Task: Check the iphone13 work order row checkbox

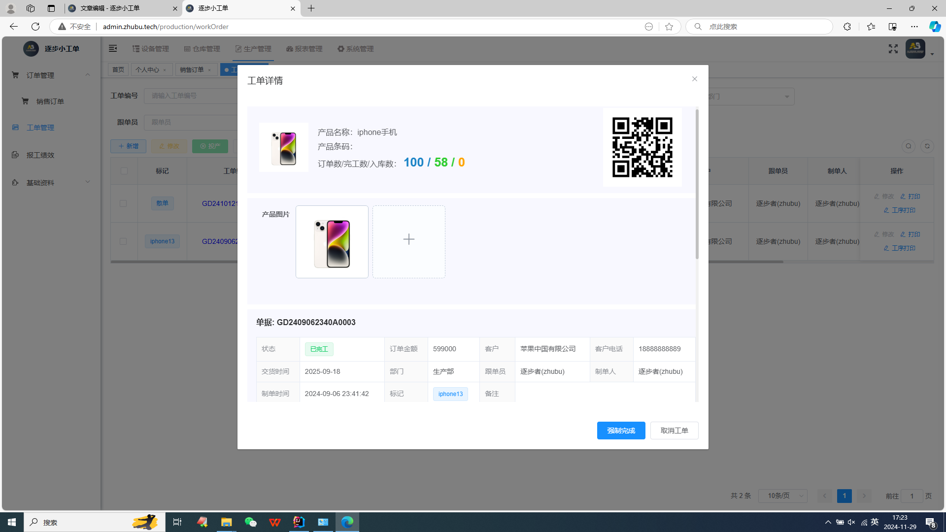Action: [x=123, y=241]
